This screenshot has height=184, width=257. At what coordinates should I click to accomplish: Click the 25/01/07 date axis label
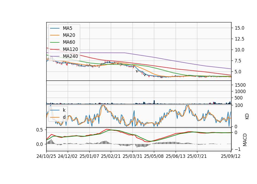pyautogui.click(x=89, y=157)
